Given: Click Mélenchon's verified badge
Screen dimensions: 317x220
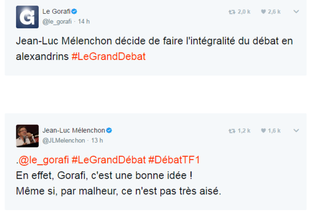Looking at the screenshot, I should (109, 130).
